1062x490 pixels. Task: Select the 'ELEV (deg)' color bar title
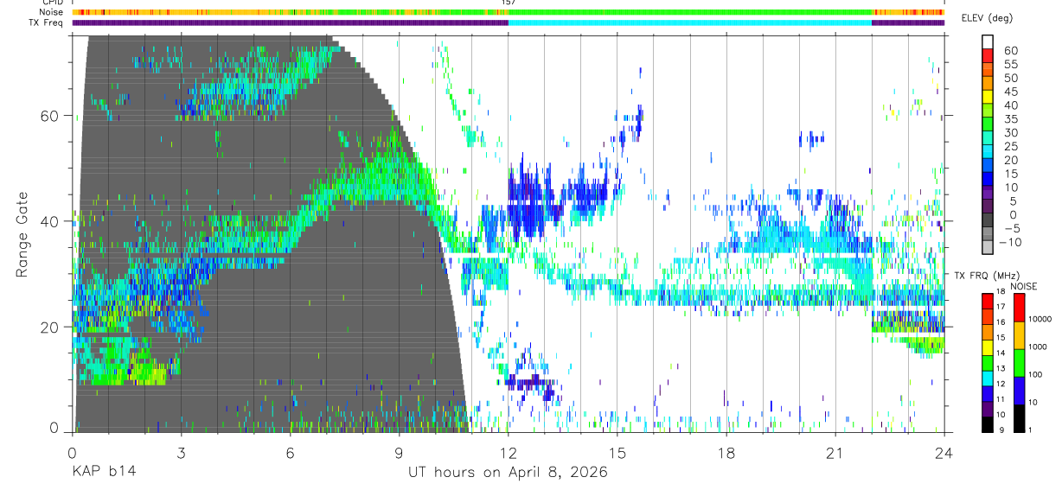[988, 17]
